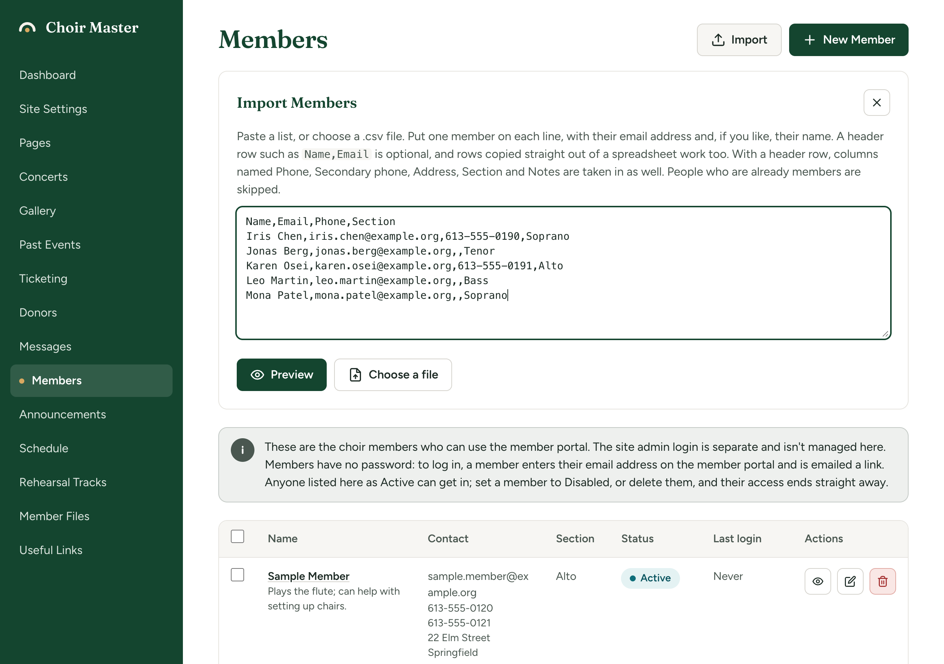
Task: Tick the select-all checkbox in table header
Action: click(237, 536)
